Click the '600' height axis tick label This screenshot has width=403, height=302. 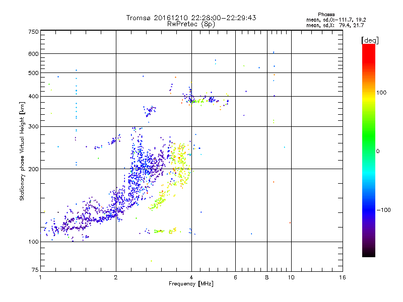[33, 54]
